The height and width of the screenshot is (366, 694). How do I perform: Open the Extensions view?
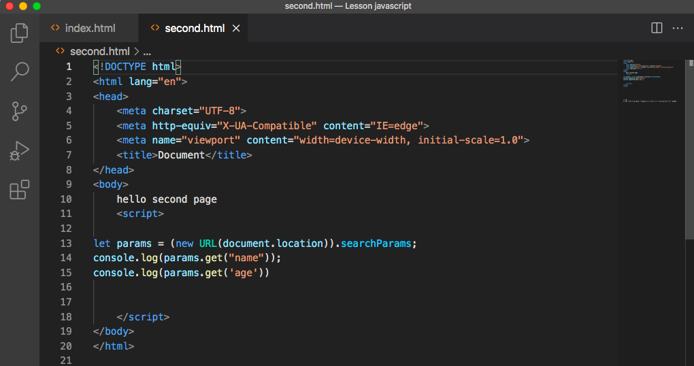[20, 189]
